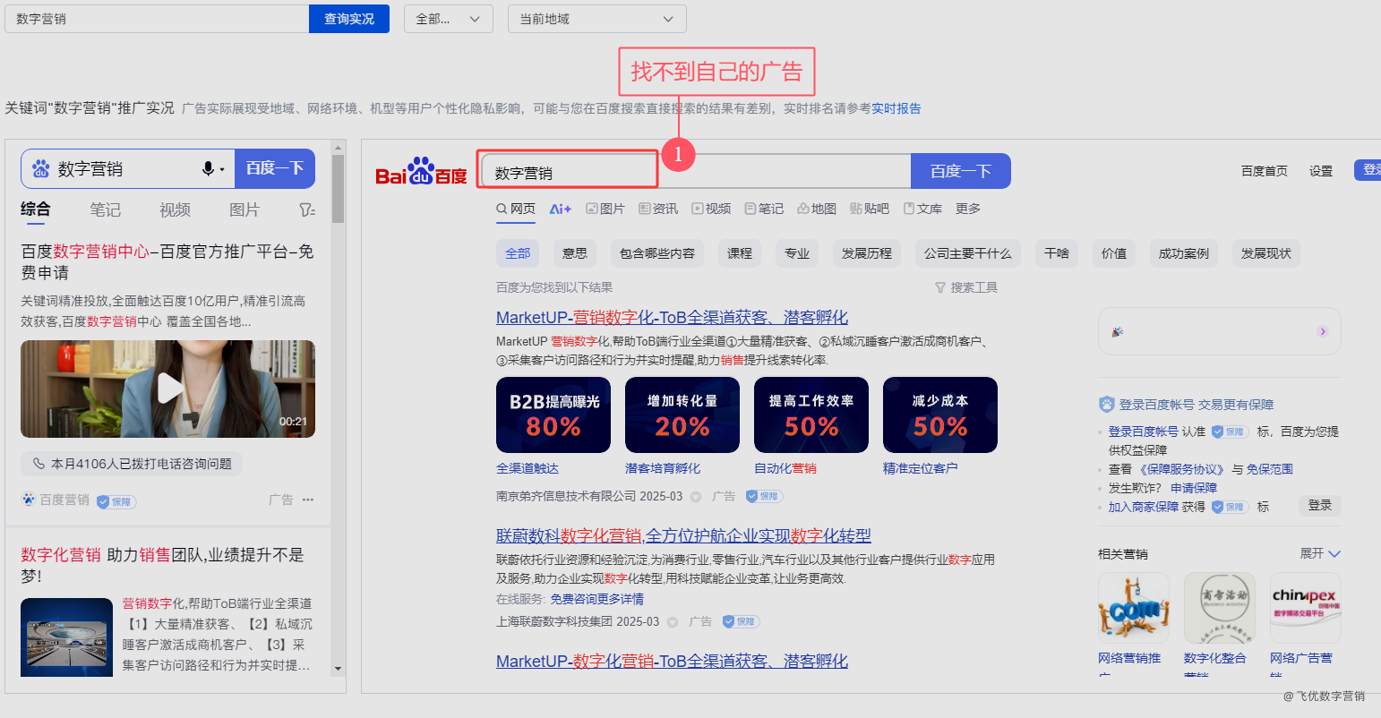Click the more options dots beside 广告
The image size is (1381, 718).
point(308,500)
